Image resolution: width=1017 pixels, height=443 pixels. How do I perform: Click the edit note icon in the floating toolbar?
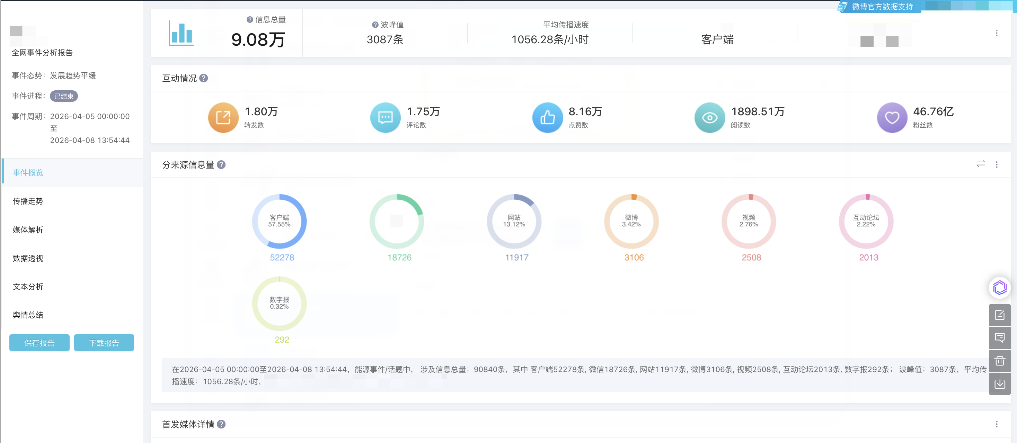click(1000, 315)
